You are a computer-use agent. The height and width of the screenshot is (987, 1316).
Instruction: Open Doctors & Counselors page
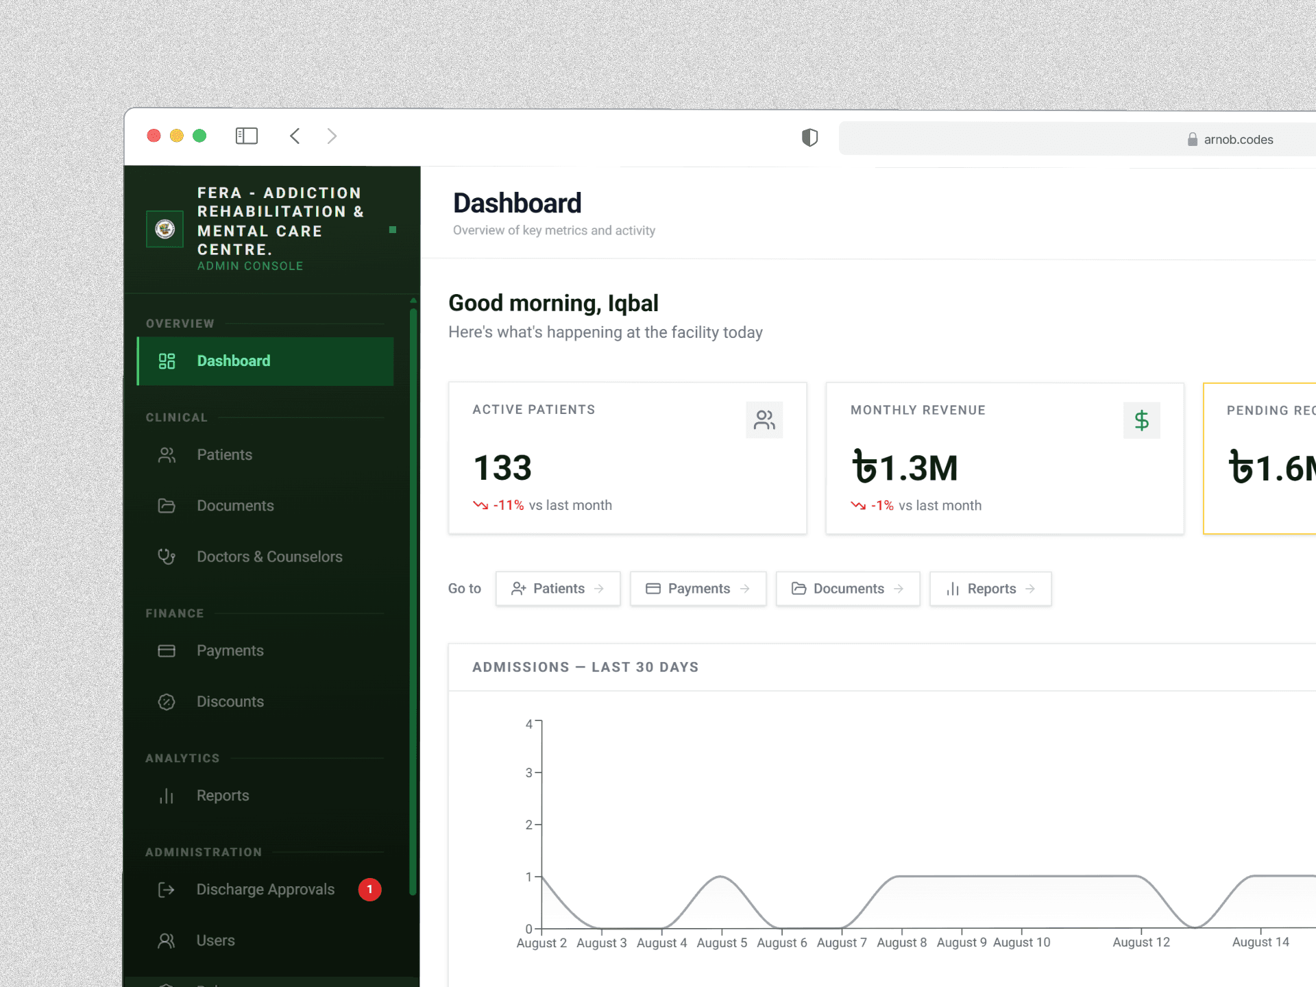click(x=265, y=557)
